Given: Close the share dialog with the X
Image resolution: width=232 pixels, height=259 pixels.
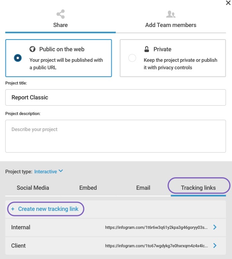Looking at the screenshot, I should point(228,3).
